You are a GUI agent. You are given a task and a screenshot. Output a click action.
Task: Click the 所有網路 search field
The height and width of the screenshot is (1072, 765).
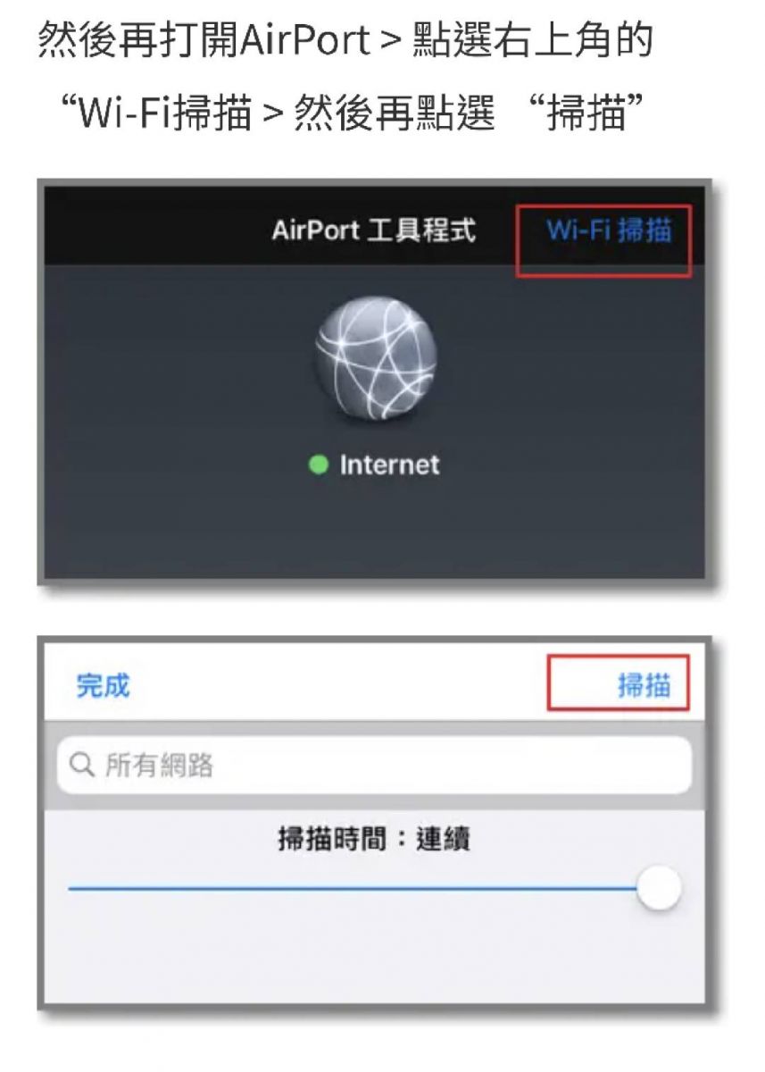click(x=374, y=766)
